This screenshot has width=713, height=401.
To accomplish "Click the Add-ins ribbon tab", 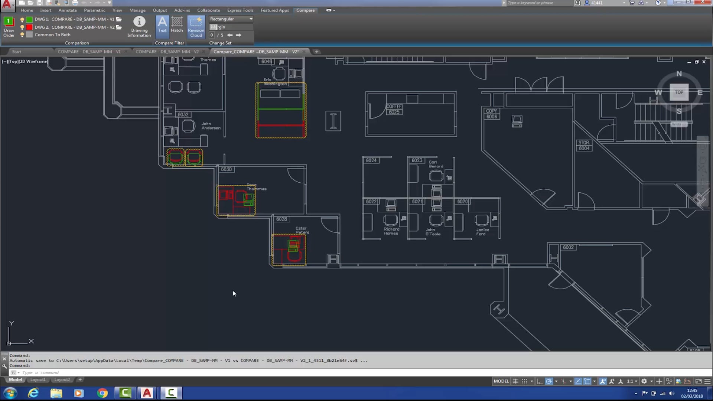I will coord(182,10).
